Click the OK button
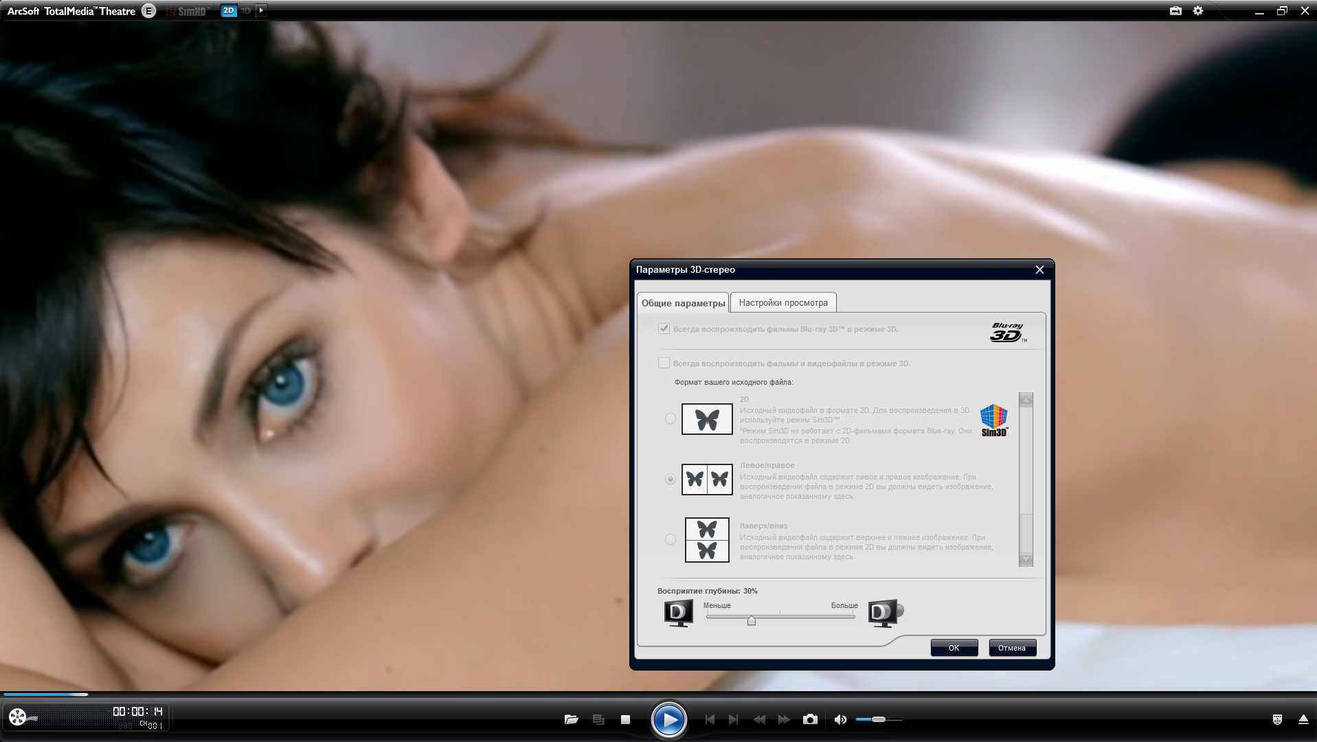The width and height of the screenshot is (1317, 742). pos(954,648)
